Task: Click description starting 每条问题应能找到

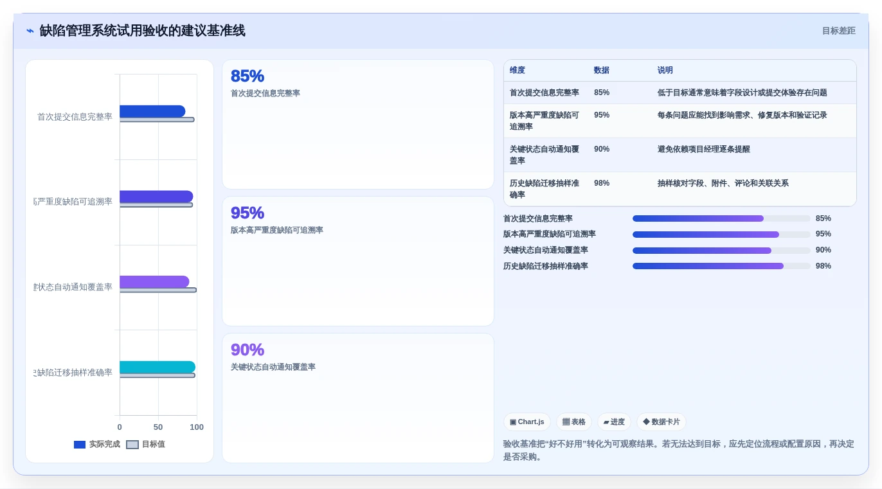Action: tap(742, 115)
